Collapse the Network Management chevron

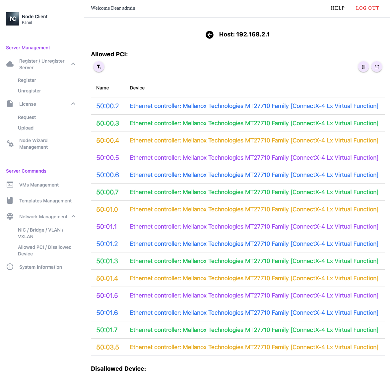click(x=73, y=217)
